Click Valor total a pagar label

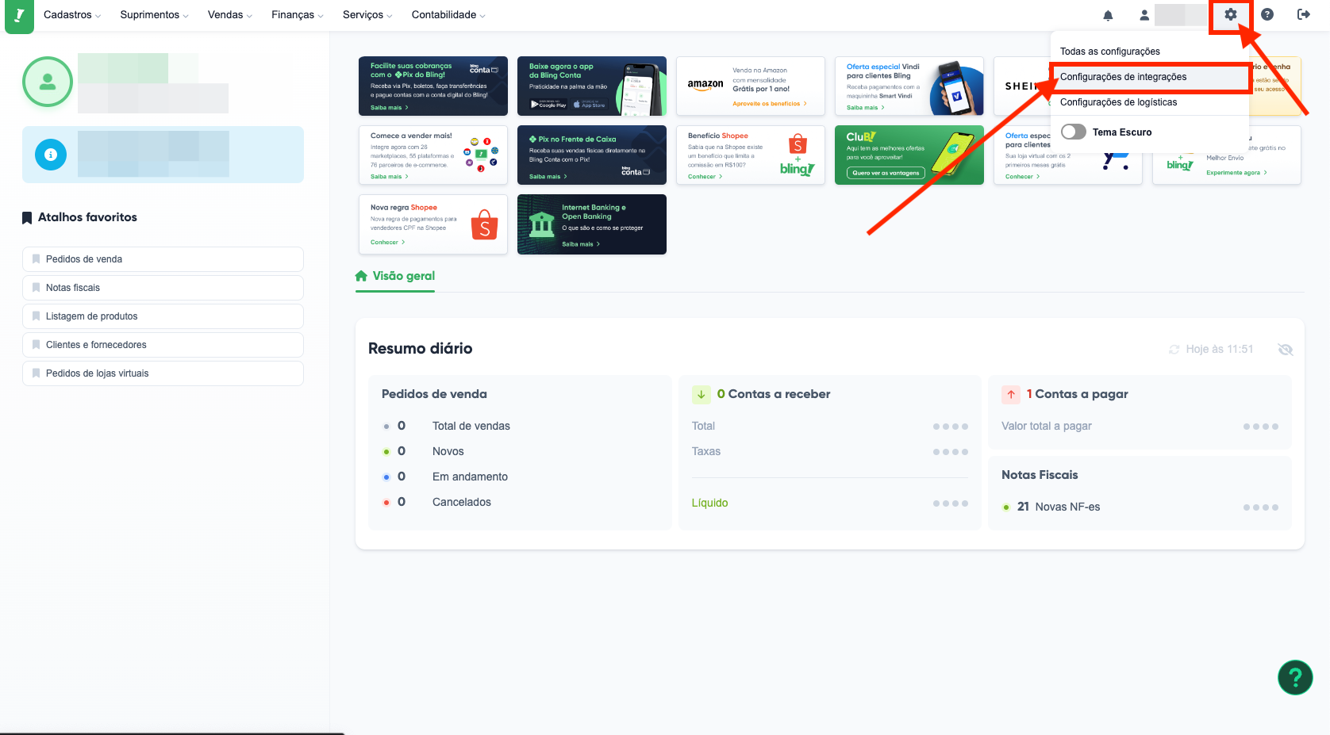click(x=1047, y=426)
